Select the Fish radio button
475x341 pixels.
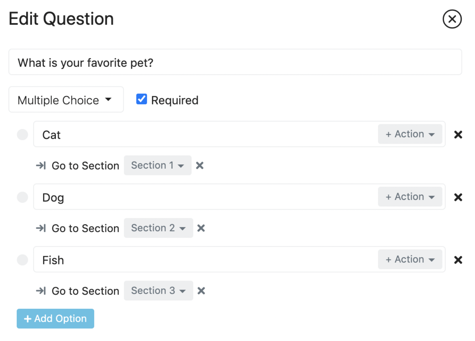point(23,260)
